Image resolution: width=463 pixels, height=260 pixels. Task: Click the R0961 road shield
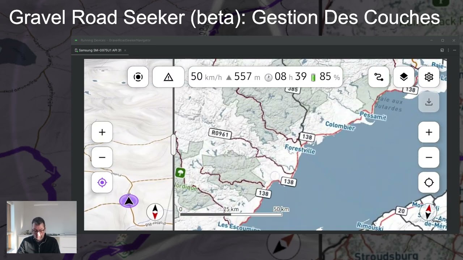coord(220,134)
